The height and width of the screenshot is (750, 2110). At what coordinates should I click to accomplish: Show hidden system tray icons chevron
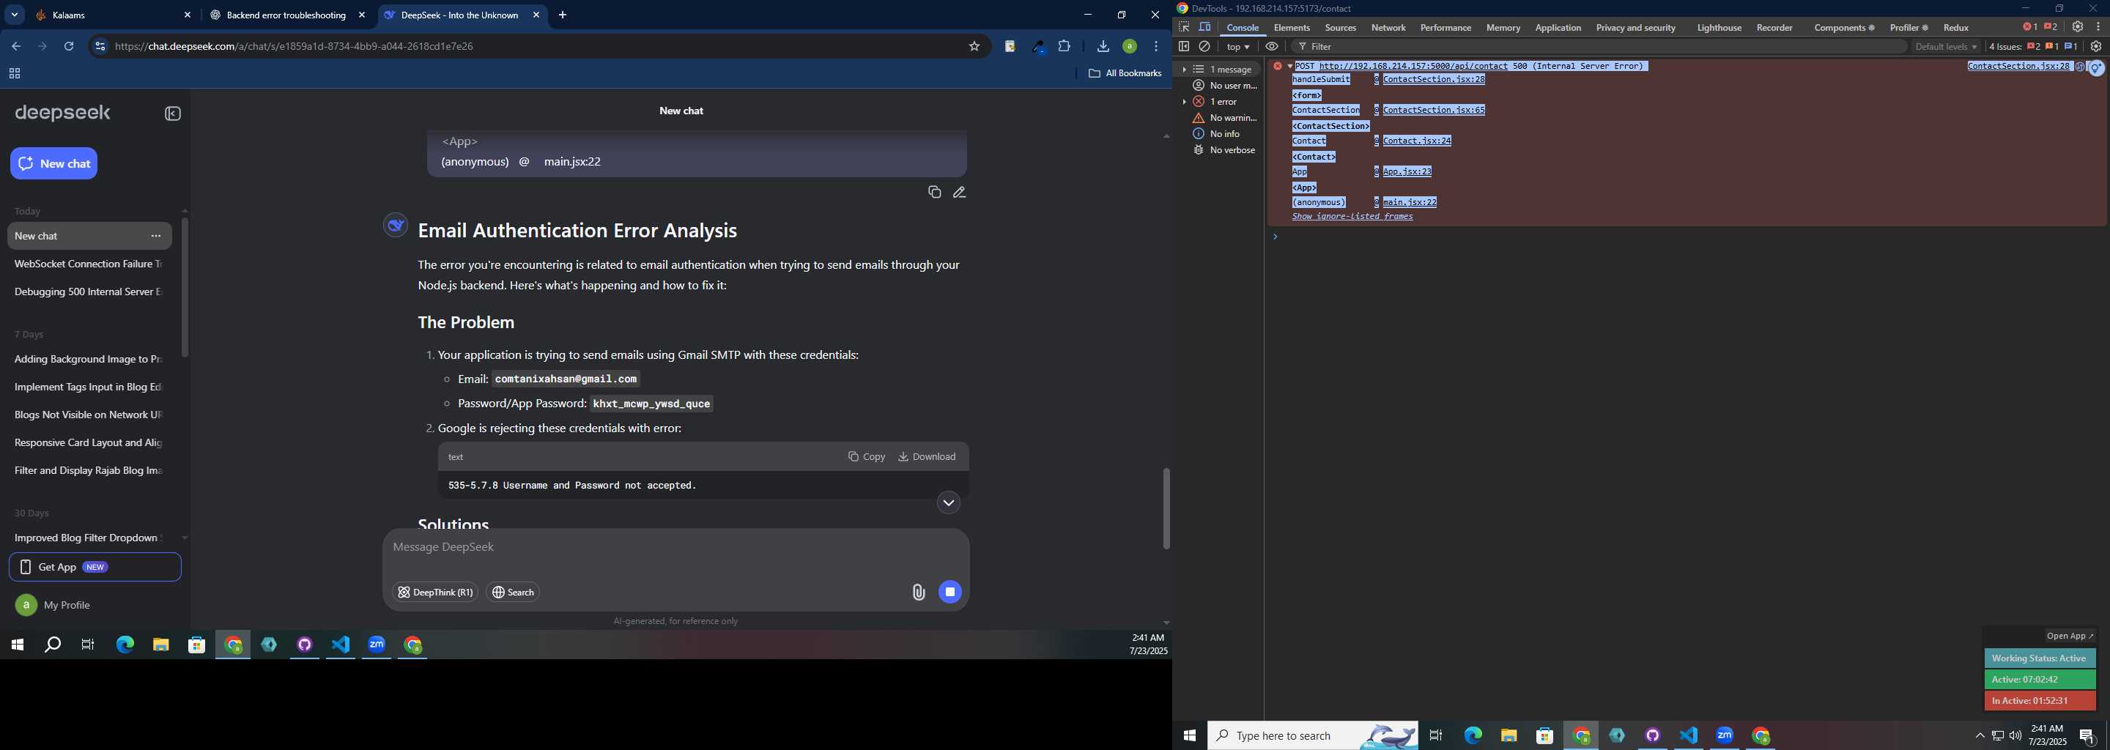(1980, 735)
